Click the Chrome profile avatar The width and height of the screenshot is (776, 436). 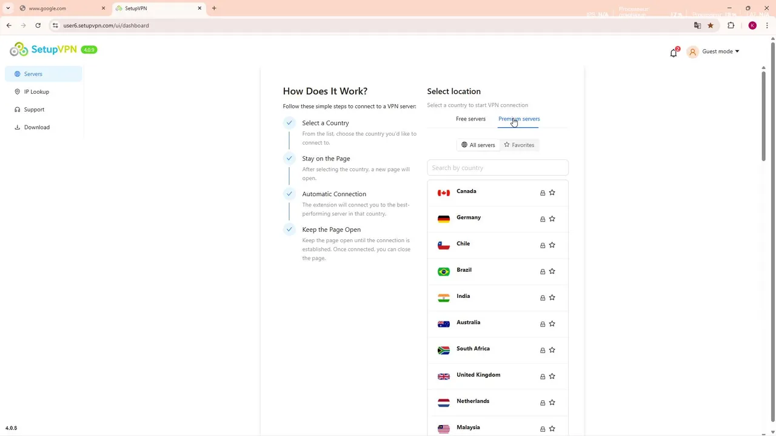point(752,25)
